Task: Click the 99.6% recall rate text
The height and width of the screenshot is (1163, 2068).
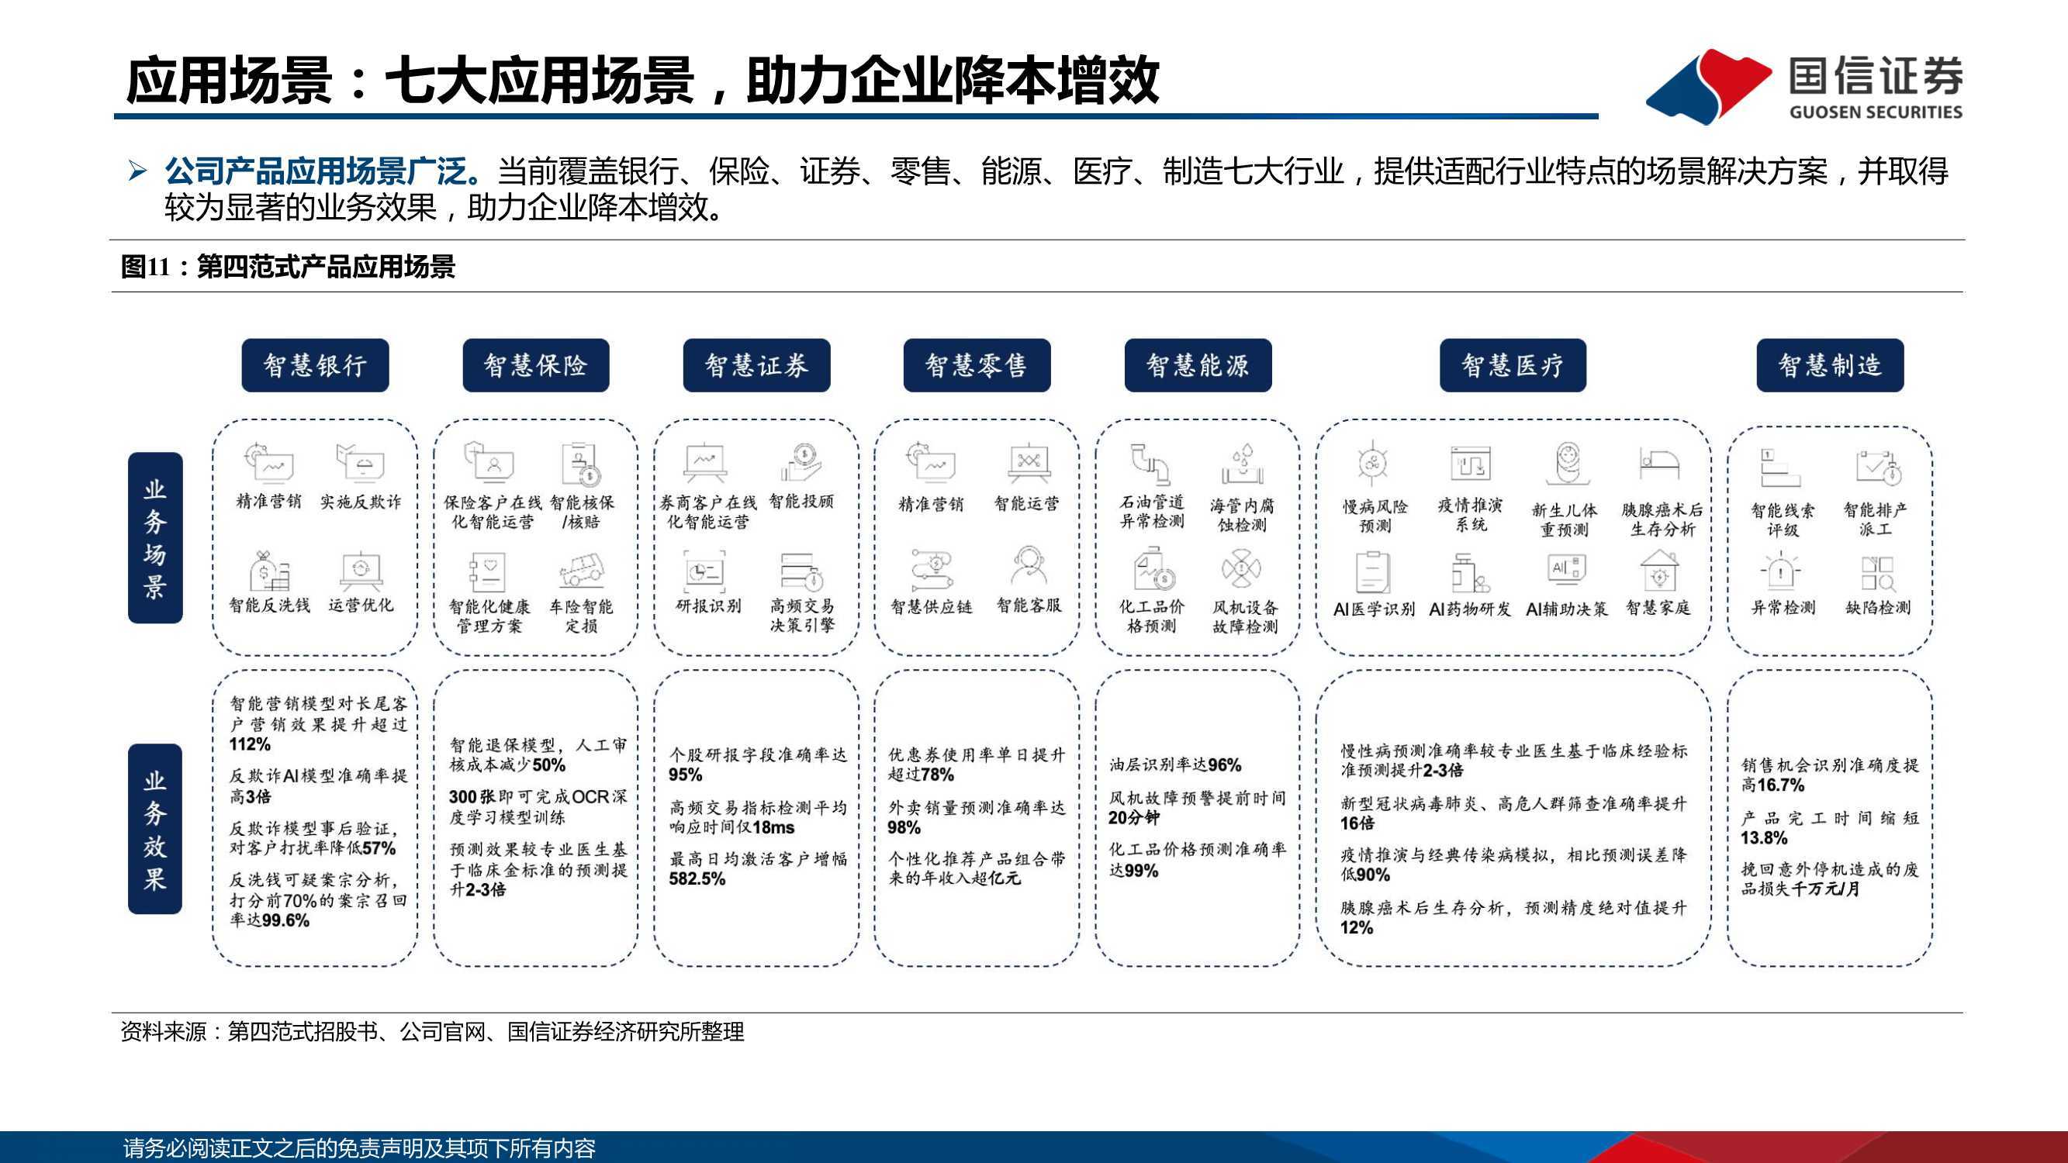Action: (285, 920)
